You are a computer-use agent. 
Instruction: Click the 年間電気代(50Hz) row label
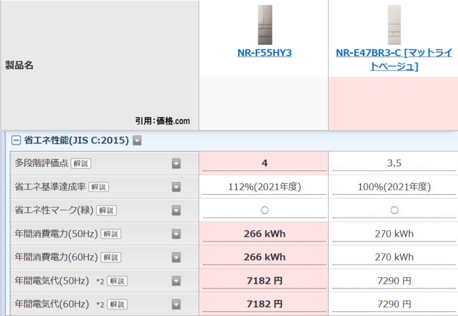52,281
